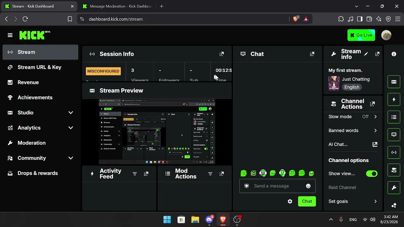Go back to the previous page
Viewport: 404px width, 227px height.
[6, 19]
